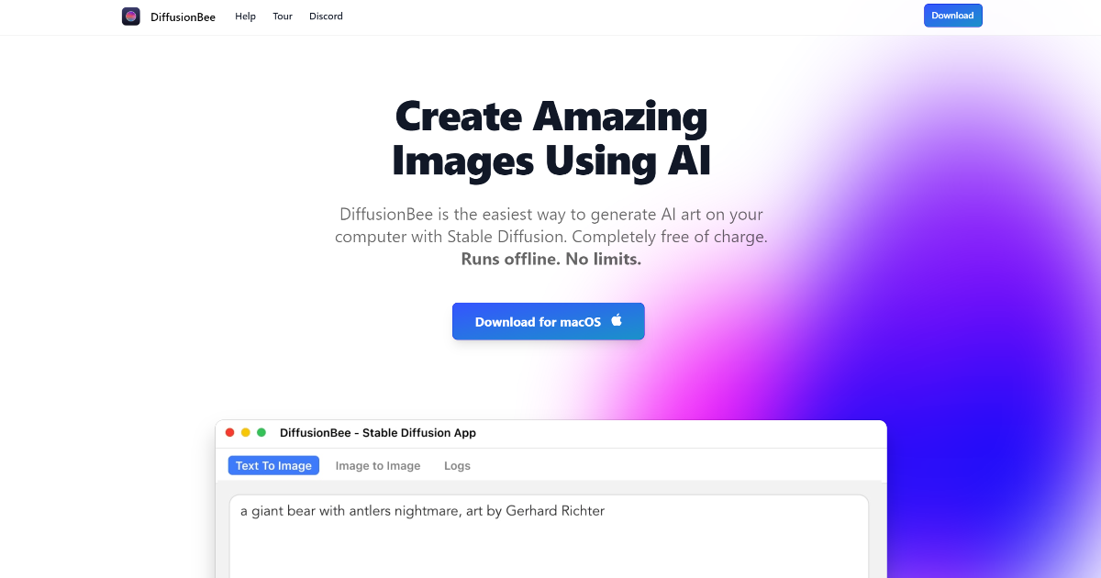Switch to the Image to Image tab

click(378, 466)
